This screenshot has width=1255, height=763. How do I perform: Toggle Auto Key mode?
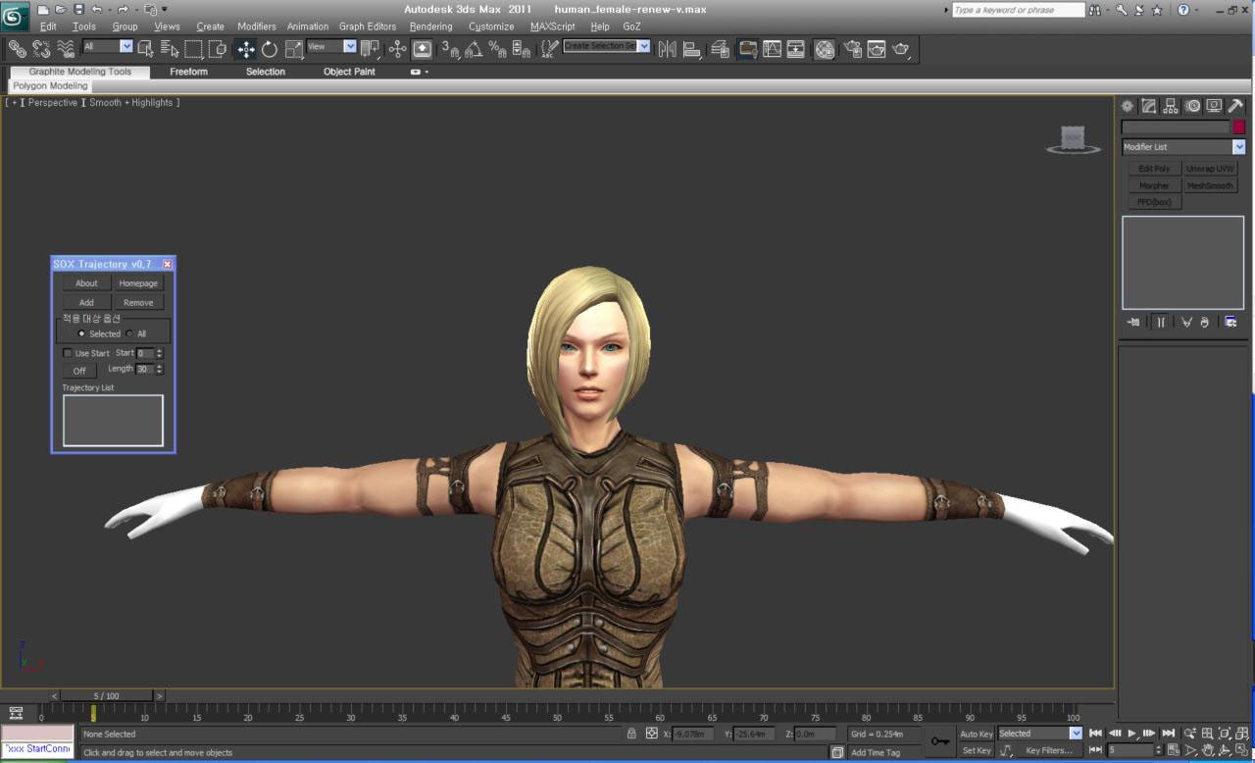click(x=976, y=734)
